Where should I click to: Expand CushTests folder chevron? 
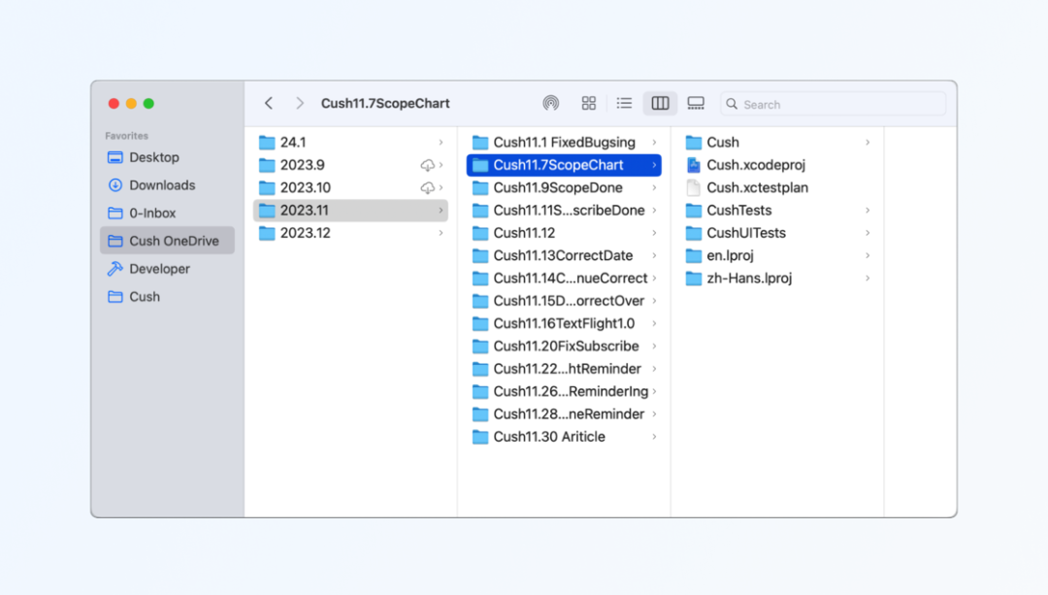pos(868,211)
